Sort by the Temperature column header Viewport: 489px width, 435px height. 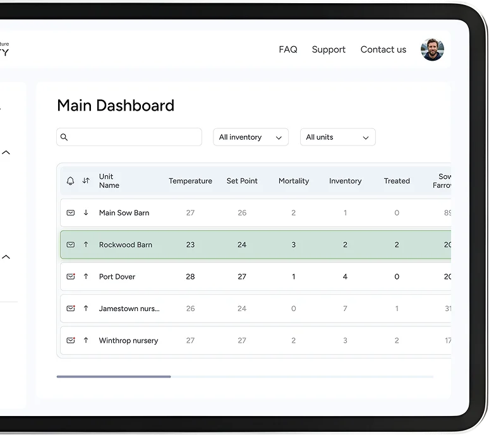tap(190, 181)
